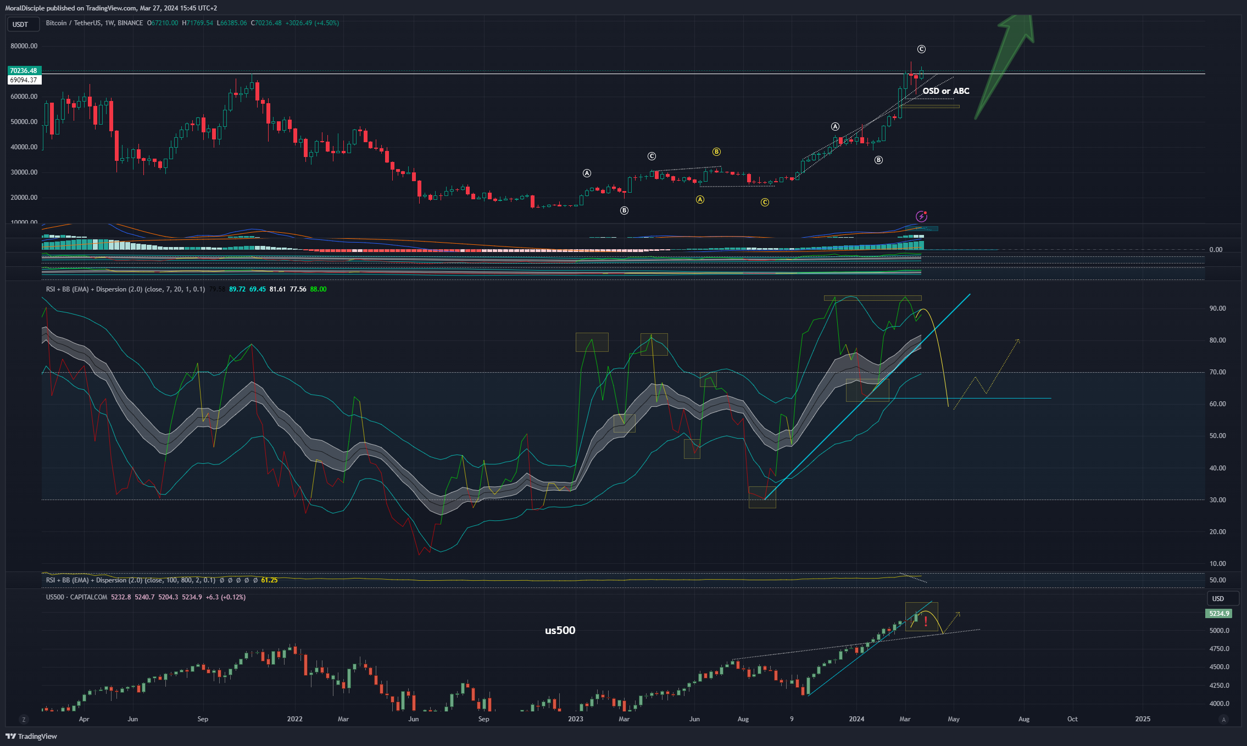Viewport: 1247px width, 746px height.
Task: Click the 2022 time axis label
Action: [295, 719]
